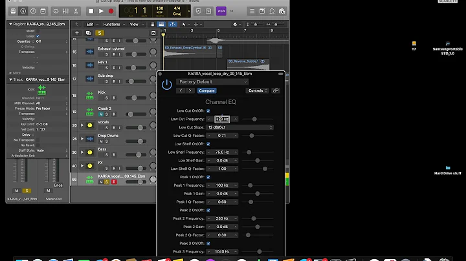Open Quick Help question mark icon
Image resolution: width=466 pixels, height=261 pixels.
pyautogui.click(x=33, y=11)
